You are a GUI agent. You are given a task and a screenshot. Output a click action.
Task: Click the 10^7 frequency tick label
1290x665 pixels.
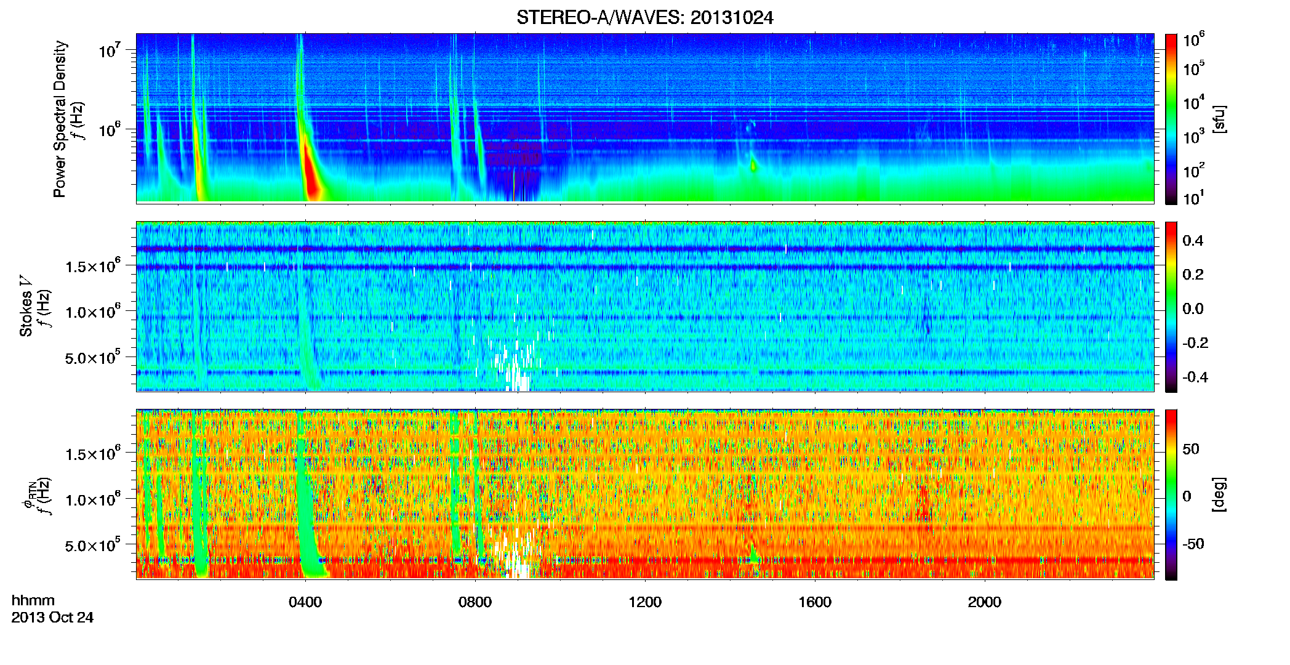tap(109, 49)
